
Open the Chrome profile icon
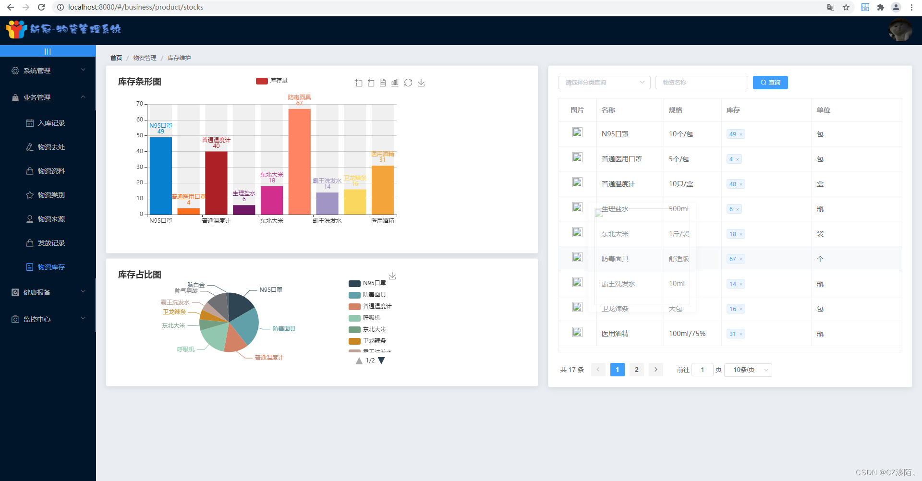(x=896, y=7)
